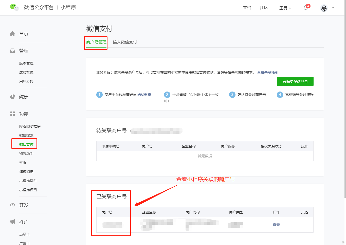Switch to 接入微信支付 tab

point(125,42)
